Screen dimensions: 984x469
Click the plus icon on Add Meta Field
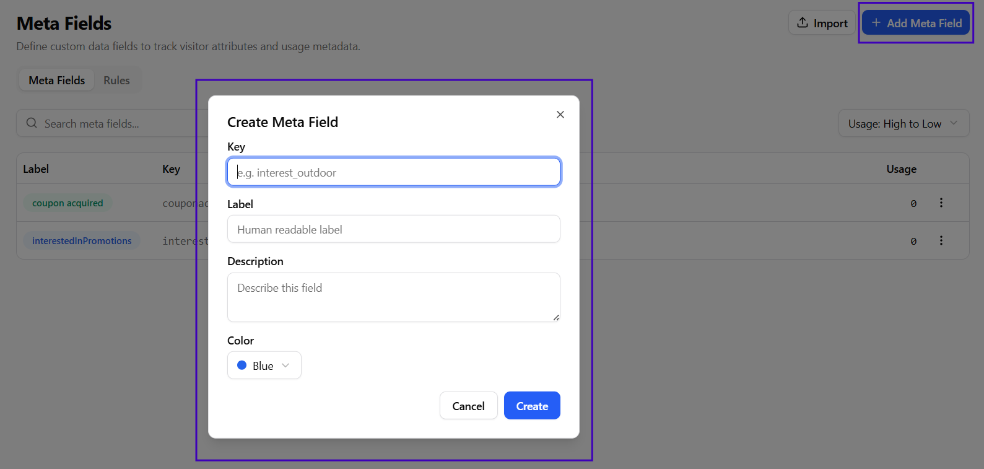(876, 22)
